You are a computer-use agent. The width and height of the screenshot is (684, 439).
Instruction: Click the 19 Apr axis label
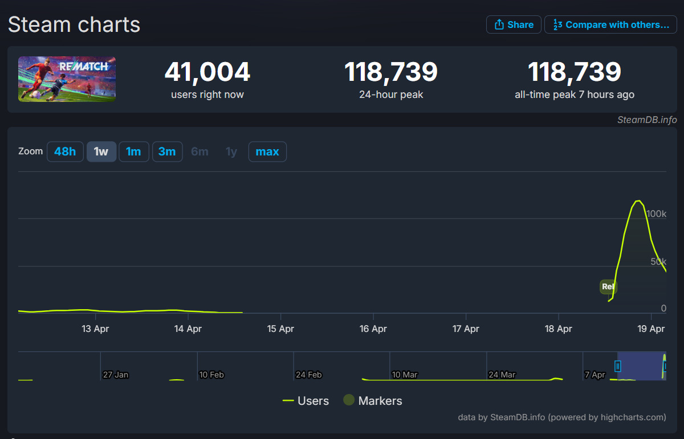651,329
